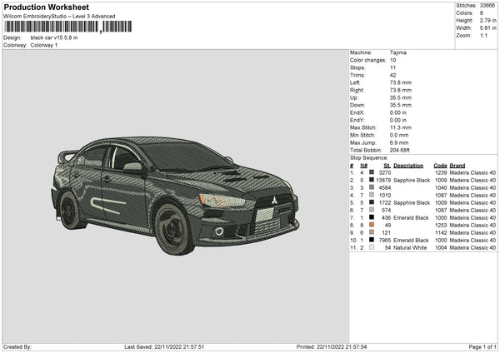The image size is (500, 353).
Task: Click the Sapphire Black swatch with 13879 stitches
Action: coord(371,180)
